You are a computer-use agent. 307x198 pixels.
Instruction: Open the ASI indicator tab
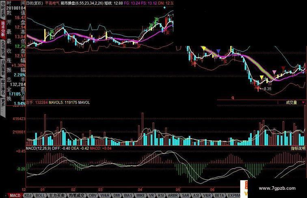point(196,196)
